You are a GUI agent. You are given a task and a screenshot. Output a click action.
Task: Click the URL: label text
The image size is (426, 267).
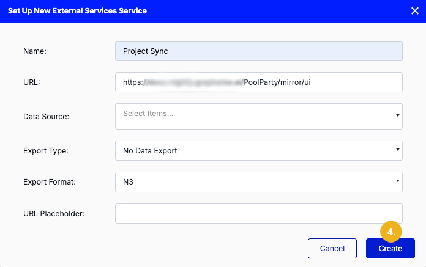click(x=31, y=82)
